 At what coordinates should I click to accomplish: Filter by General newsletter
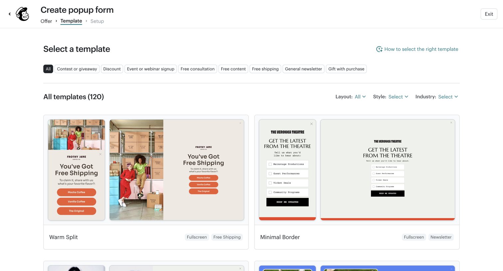303,69
